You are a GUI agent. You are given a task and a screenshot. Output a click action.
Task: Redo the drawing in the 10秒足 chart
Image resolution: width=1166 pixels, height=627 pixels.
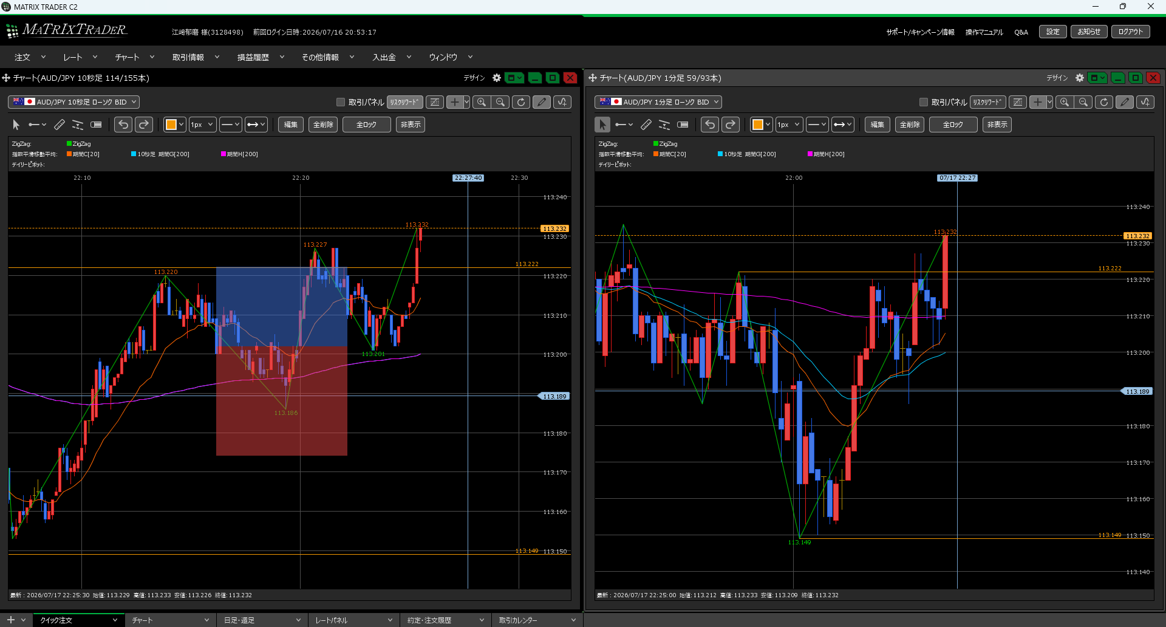coord(144,125)
